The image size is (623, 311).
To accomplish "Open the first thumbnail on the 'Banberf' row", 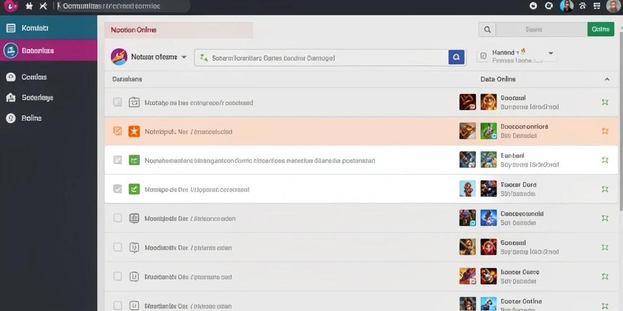I will (468, 160).
